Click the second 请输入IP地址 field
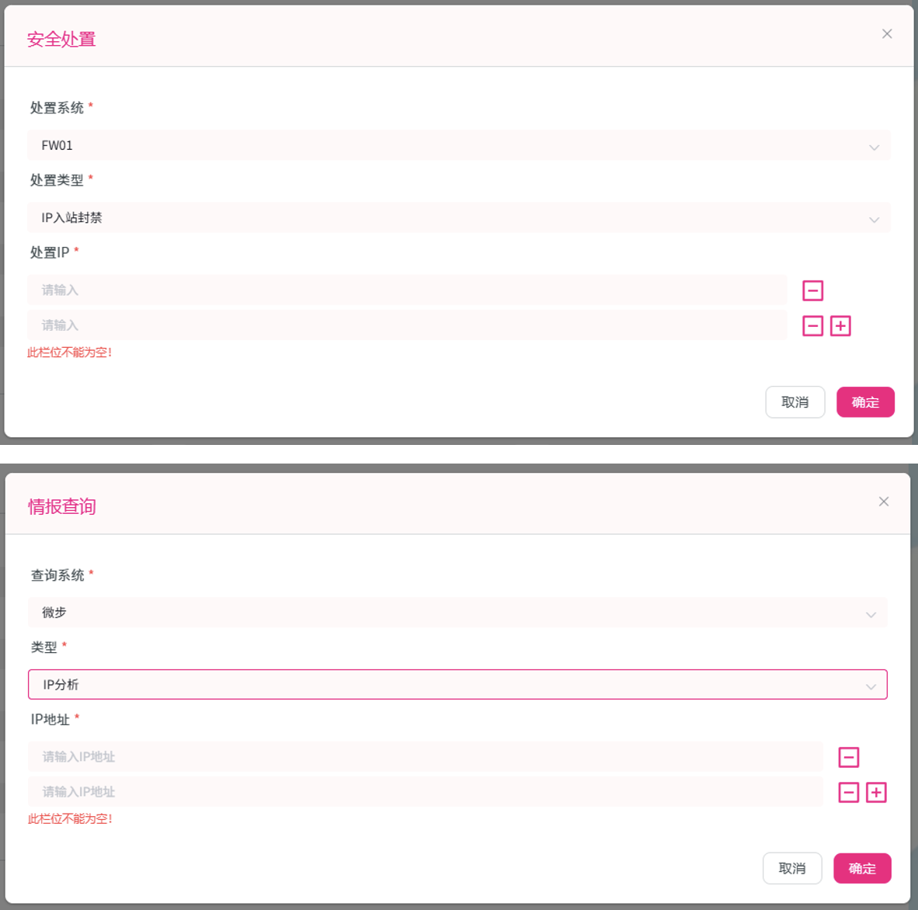918x910 pixels. [426, 791]
